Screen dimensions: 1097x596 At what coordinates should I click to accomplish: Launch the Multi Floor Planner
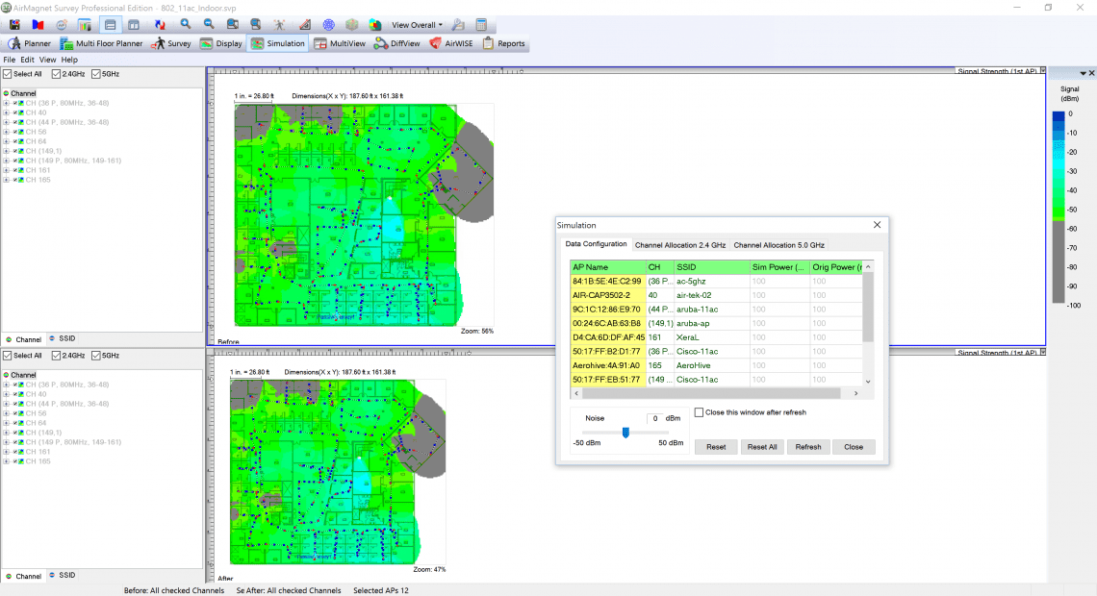coord(101,43)
